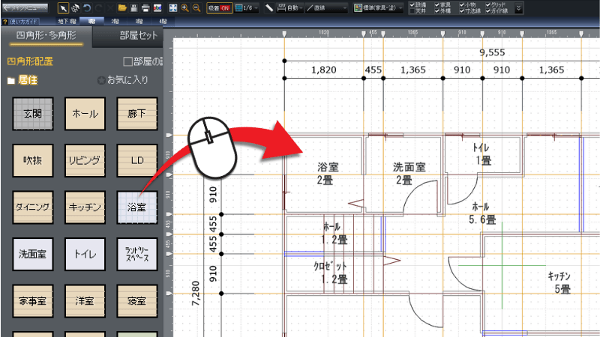Click the fit-to-screen icon
Image resolution: width=600 pixels, height=337 pixels.
click(173, 7)
